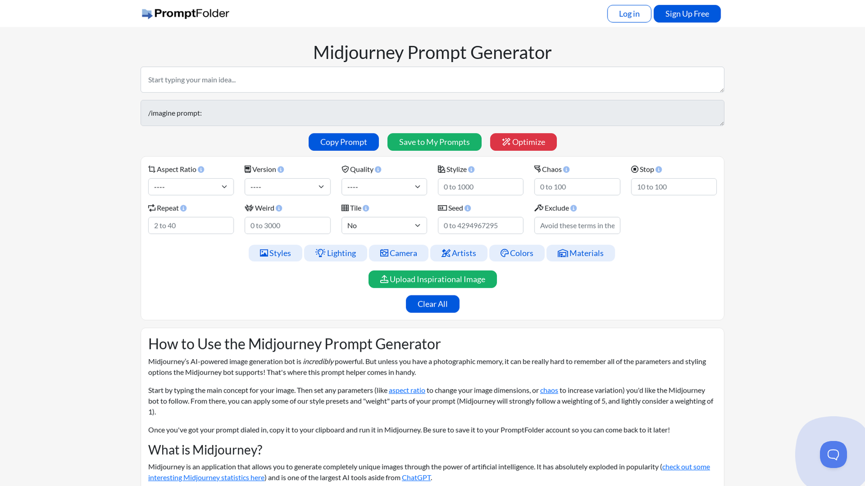Open the Colors presets tab
The width and height of the screenshot is (865, 486).
pos(517,253)
